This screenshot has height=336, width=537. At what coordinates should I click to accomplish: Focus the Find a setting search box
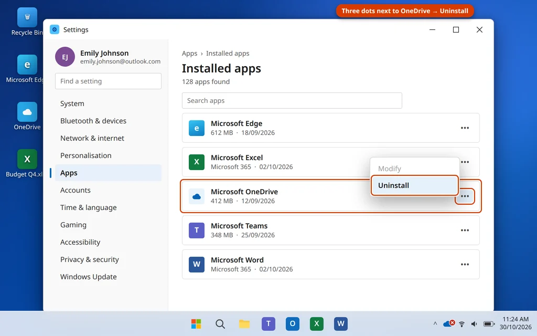point(108,81)
